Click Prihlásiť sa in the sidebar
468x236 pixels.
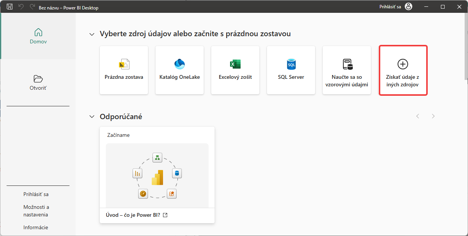[36, 195]
